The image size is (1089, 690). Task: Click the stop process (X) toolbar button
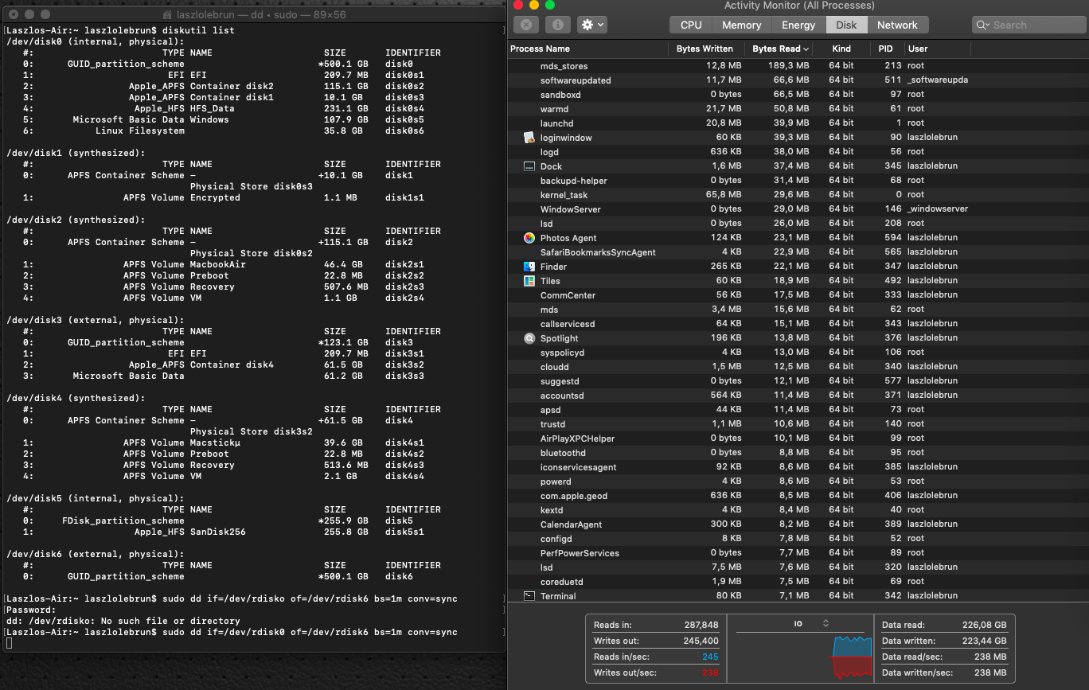click(x=527, y=25)
